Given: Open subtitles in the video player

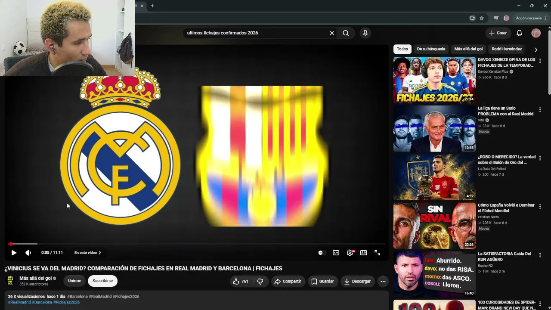Looking at the screenshot, I should [336, 253].
